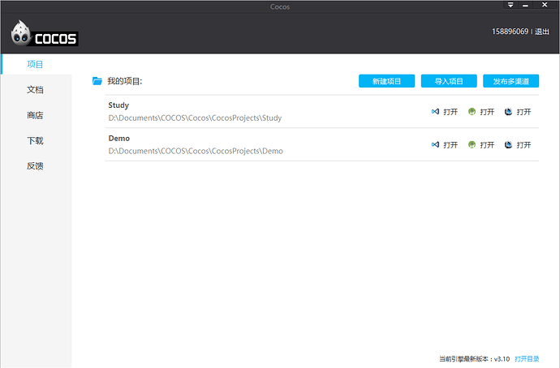560x368 pixels.
Task: Open the engine directory via 打开目录
Action: point(527,359)
